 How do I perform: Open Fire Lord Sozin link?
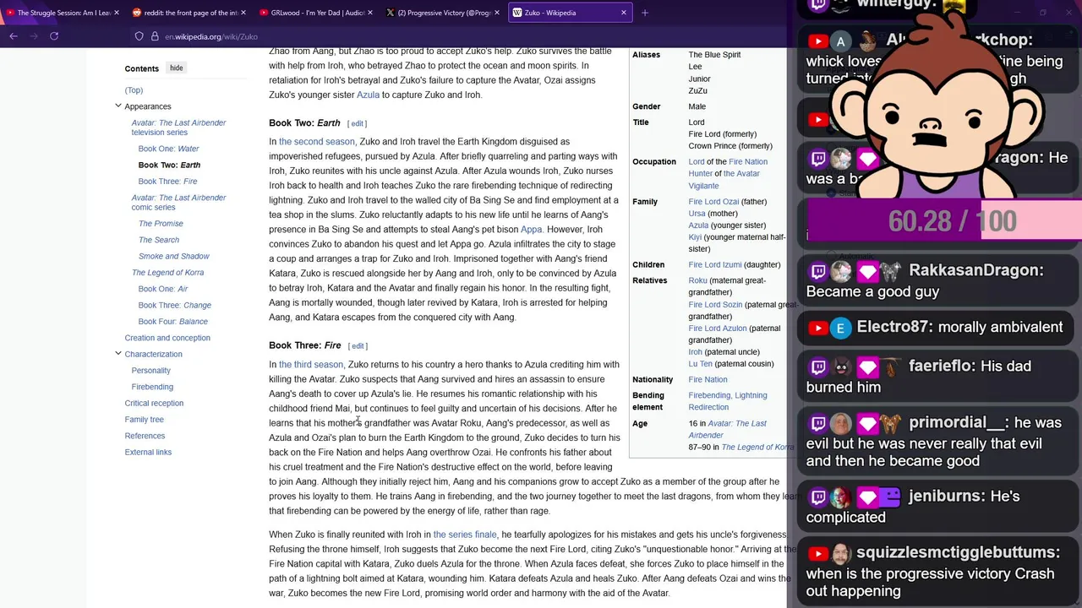[x=715, y=304]
